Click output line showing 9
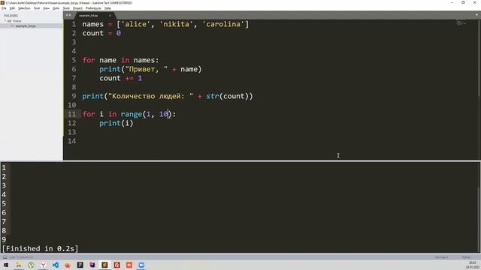This screenshot has width=481, height=270. click(4, 240)
